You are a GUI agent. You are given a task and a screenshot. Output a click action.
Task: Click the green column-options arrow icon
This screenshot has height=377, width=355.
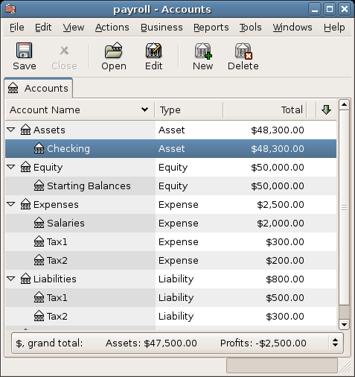tap(326, 110)
